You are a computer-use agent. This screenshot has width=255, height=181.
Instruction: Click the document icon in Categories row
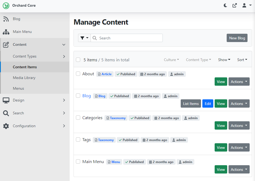click(x=108, y=118)
